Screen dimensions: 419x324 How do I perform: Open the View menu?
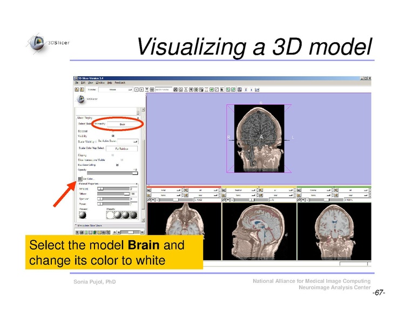pos(91,83)
